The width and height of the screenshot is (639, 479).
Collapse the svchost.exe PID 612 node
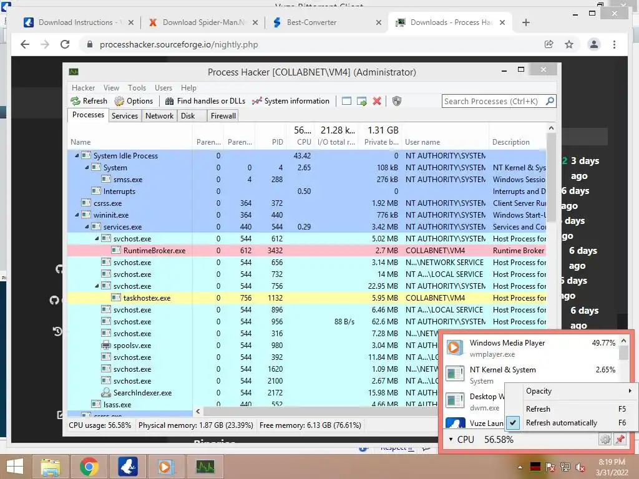click(x=97, y=238)
